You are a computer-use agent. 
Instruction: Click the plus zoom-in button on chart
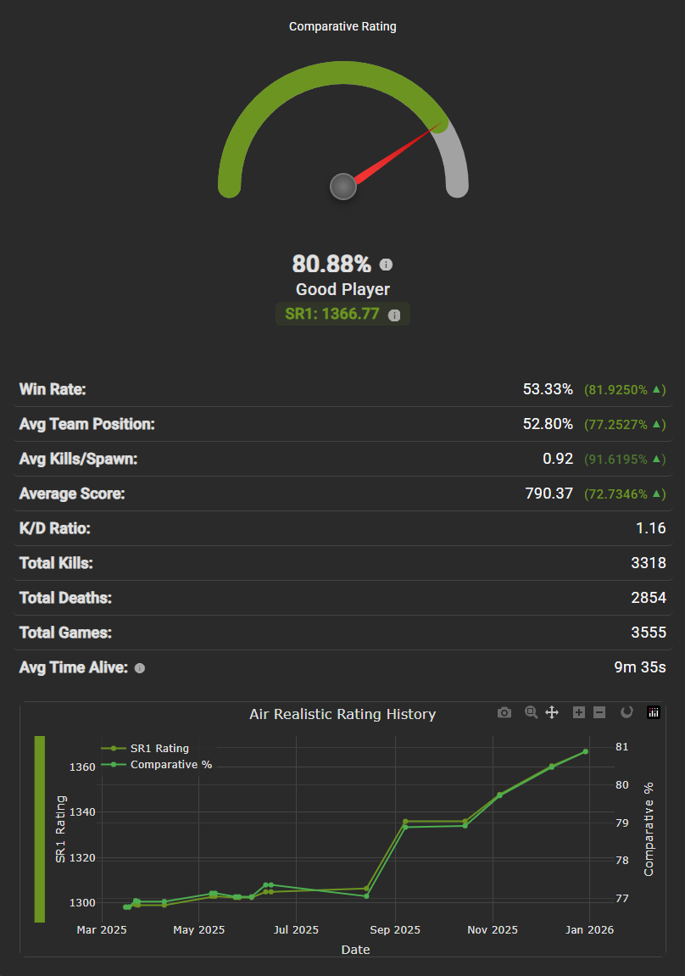pyautogui.click(x=579, y=712)
